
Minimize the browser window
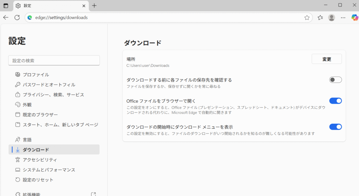click(326, 5)
